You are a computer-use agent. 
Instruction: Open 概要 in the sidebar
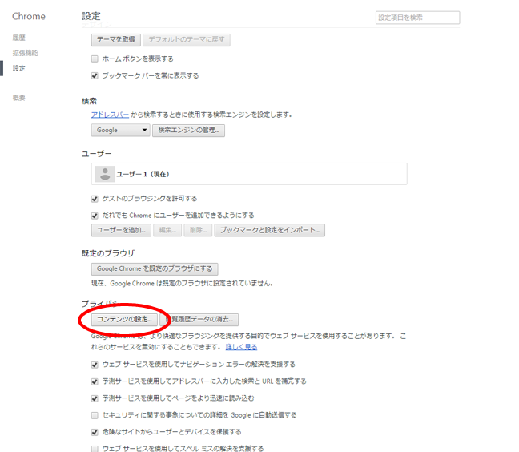(x=19, y=98)
